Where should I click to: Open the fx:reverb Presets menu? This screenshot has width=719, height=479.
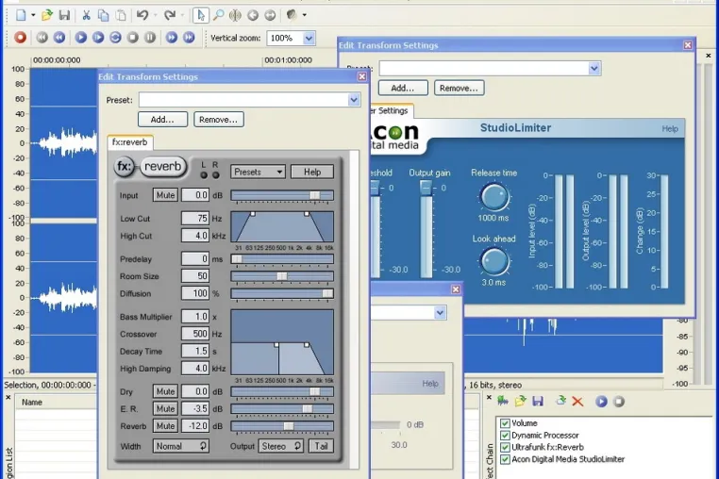click(x=258, y=172)
